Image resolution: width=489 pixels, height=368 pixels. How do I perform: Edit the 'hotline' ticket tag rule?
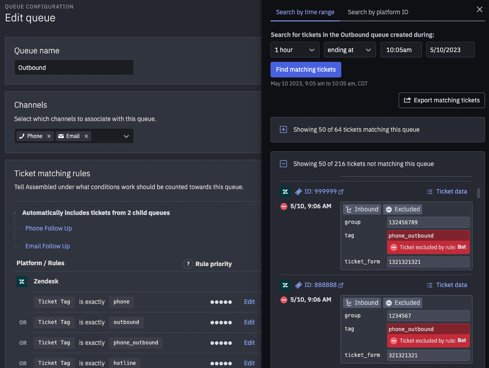(x=249, y=363)
